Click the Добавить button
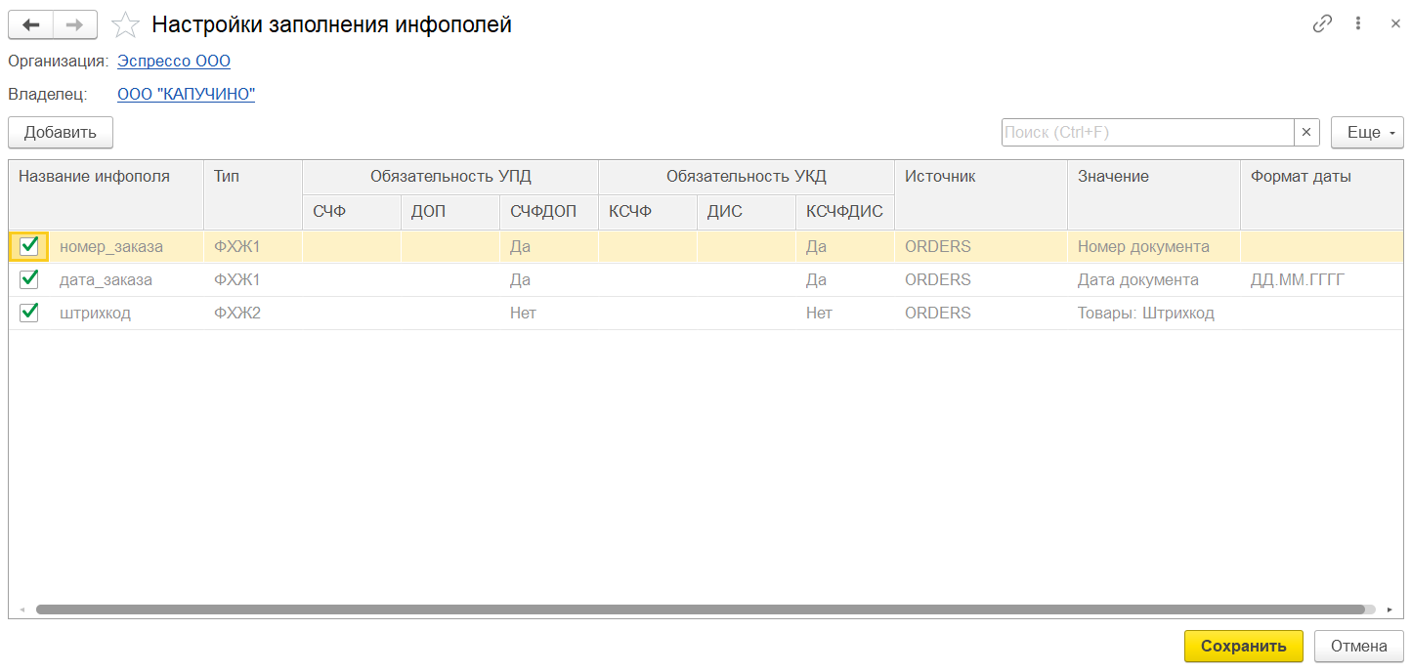The height and width of the screenshot is (672, 1411). (x=61, y=132)
